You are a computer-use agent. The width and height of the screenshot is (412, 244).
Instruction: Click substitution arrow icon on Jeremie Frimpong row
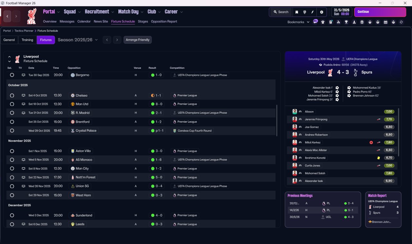click(x=379, y=119)
